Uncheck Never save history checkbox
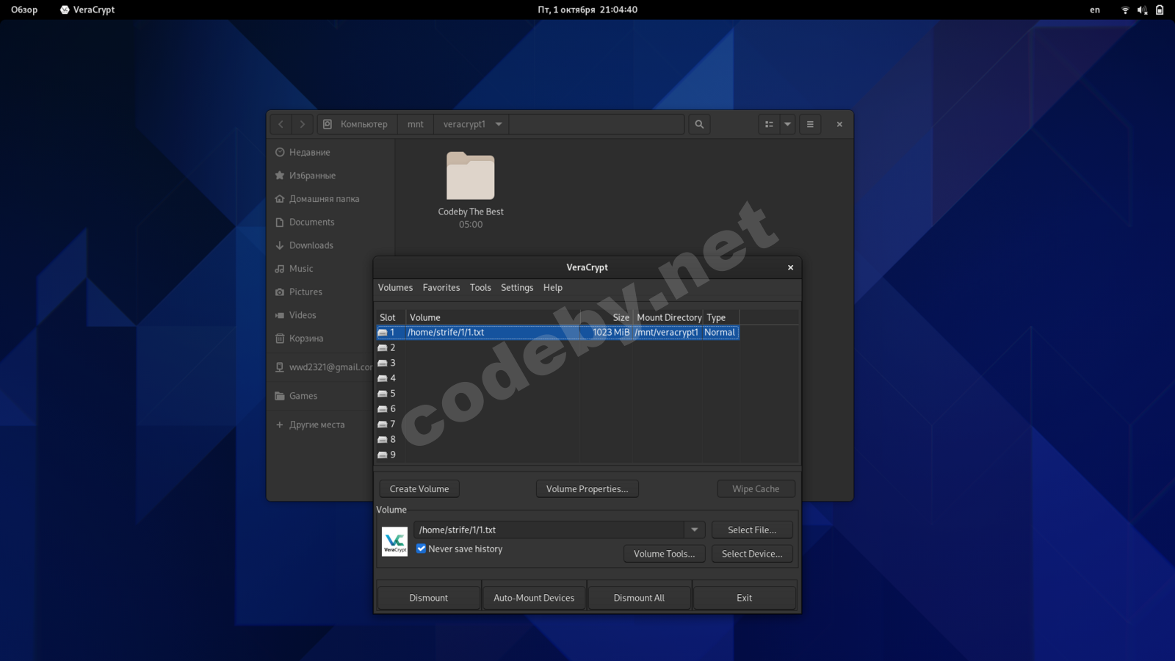 [x=422, y=549]
